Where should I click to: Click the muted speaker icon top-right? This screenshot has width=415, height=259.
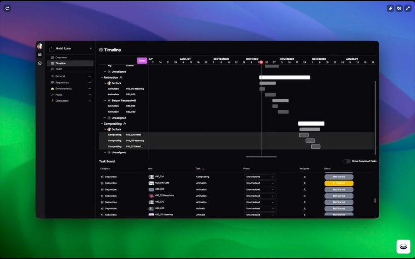[399, 8]
